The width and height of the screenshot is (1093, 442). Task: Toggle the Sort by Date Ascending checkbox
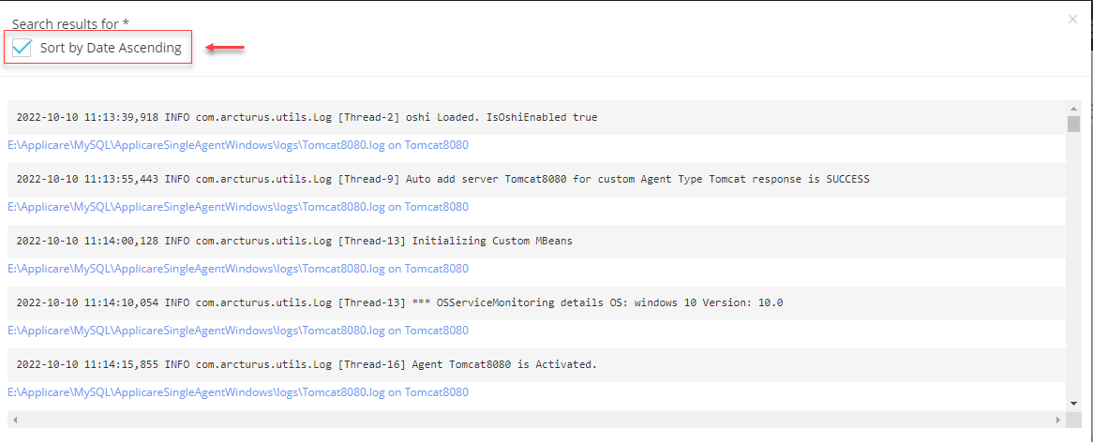point(22,48)
